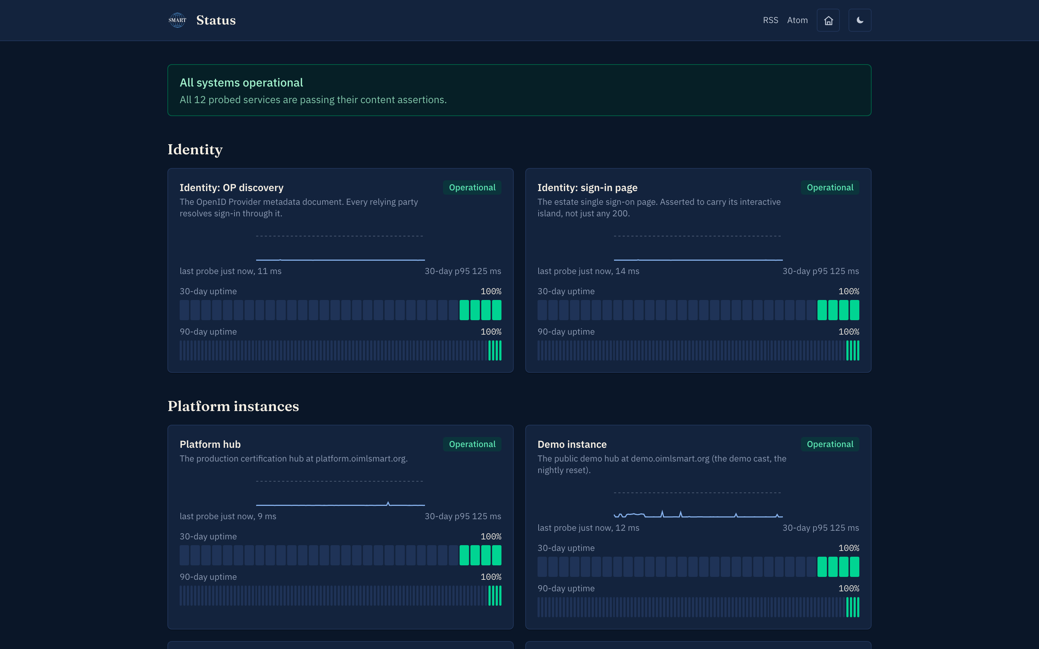The width and height of the screenshot is (1039, 649).
Task: Click the latest 90-day uptime bar for Demo instance
Action: (x=858, y=607)
